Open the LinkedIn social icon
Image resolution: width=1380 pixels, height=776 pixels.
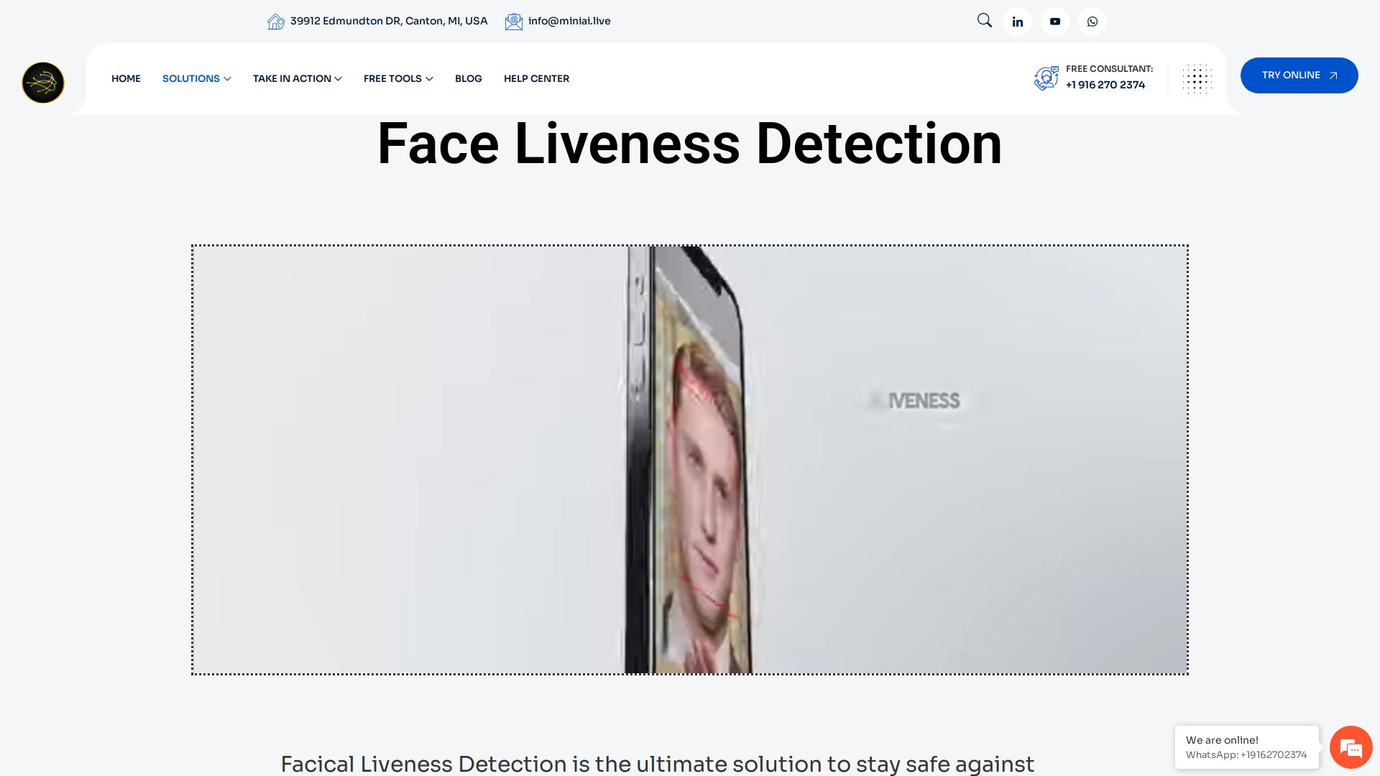click(1017, 22)
